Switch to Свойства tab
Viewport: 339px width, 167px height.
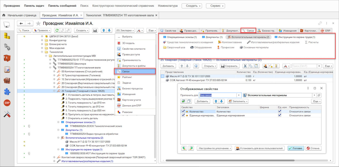168,31
